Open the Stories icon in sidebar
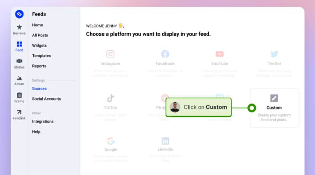The image size is (315, 175). 19,61
